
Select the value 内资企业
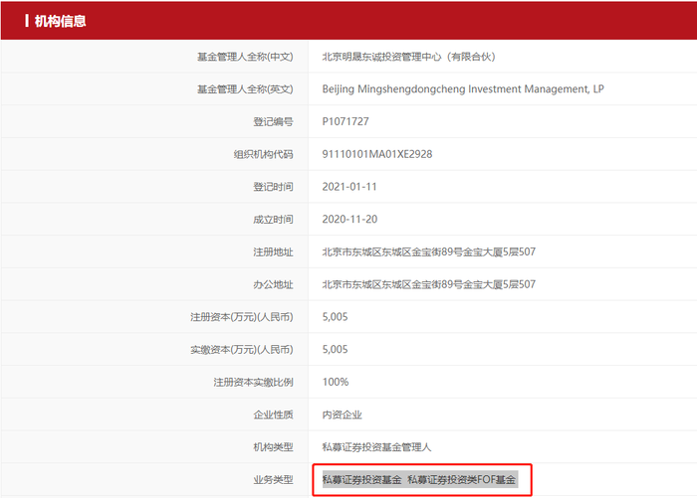(342, 415)
